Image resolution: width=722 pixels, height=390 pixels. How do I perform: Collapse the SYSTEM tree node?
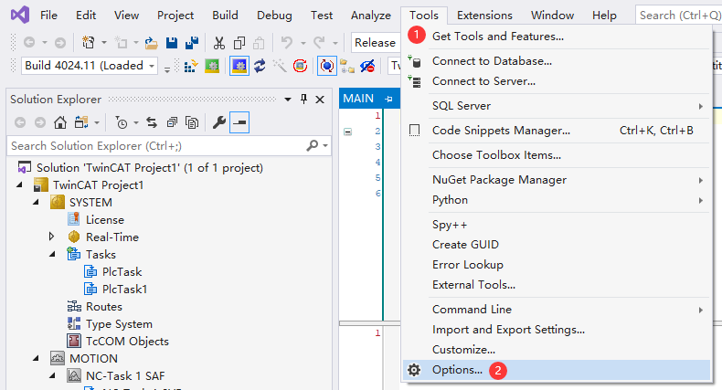pyautogui.click(x=36, y=203)
